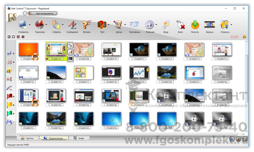The height and width of the screenshot is (152, 254).
Task: Click the Блок lock icon
Action: [180, 25]
